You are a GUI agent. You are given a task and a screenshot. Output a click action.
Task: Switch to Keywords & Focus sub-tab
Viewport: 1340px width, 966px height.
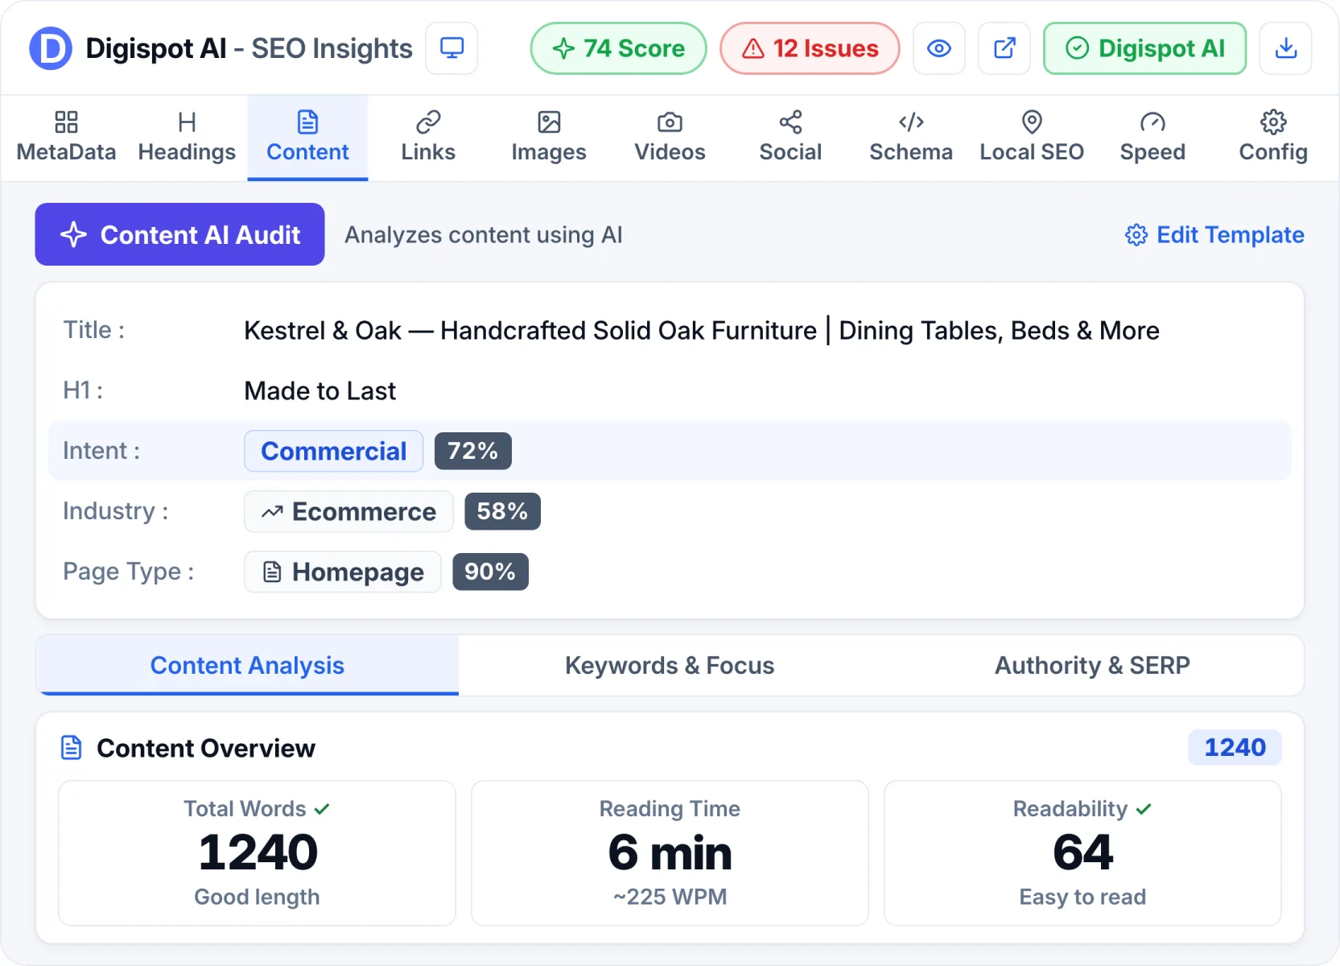coord(670,665)
